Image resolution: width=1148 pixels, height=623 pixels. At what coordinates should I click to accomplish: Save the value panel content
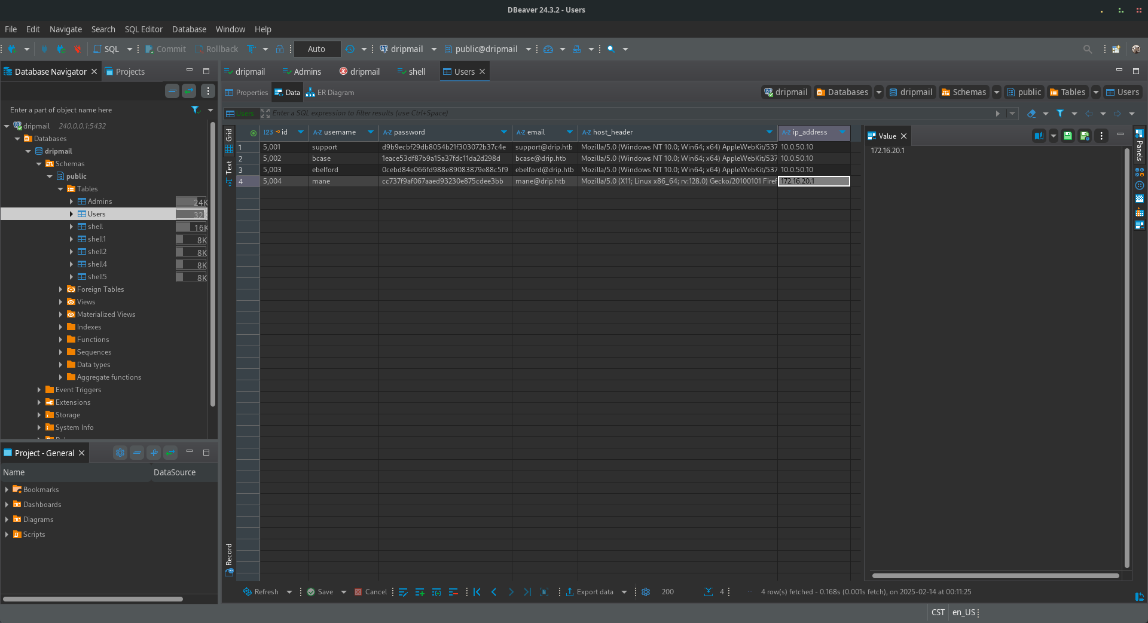point(1068,136)
